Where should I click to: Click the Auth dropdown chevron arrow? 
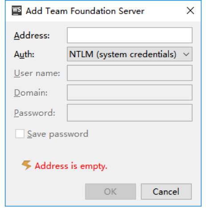pyautogui.click(x=186, y=54)
